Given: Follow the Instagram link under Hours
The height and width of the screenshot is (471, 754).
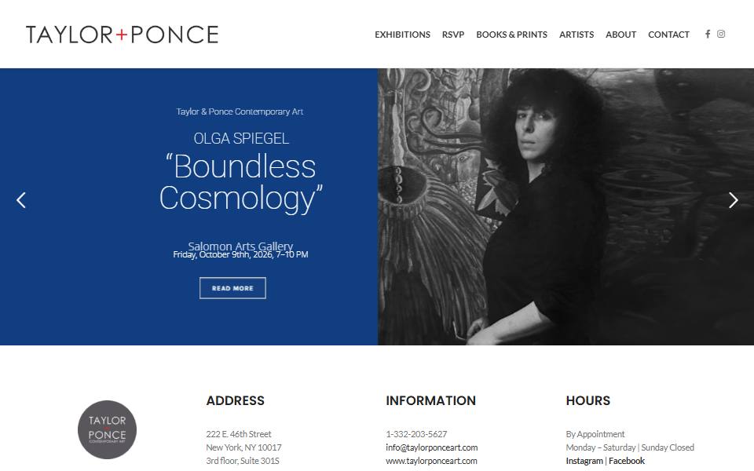Looking at the screenshot, I should 584,461.
